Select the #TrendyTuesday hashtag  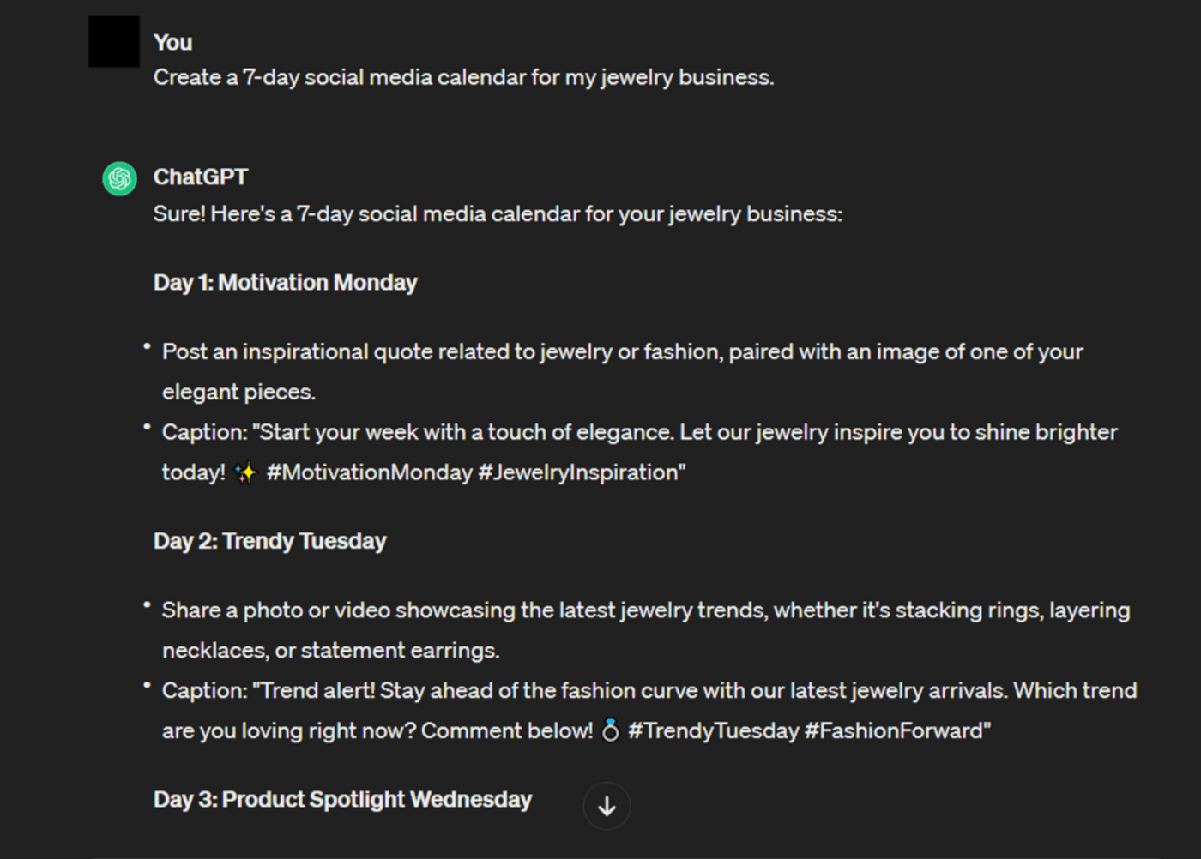coord(714,730)
